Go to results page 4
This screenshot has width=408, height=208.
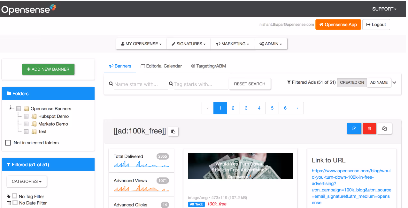tap(259, 108)
